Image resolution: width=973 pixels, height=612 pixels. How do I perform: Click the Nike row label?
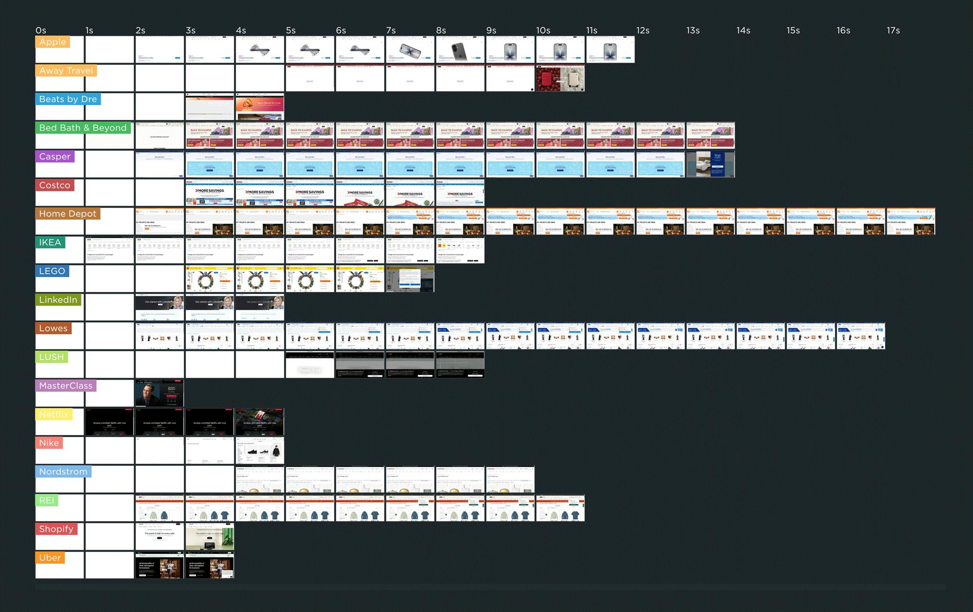[49, 443]
